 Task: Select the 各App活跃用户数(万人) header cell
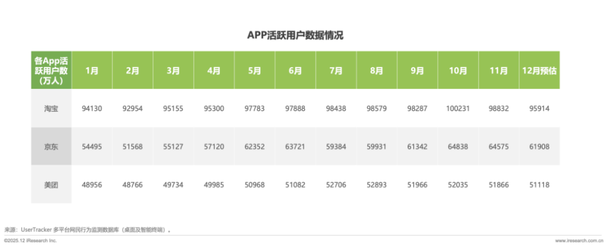coord(51,70)
